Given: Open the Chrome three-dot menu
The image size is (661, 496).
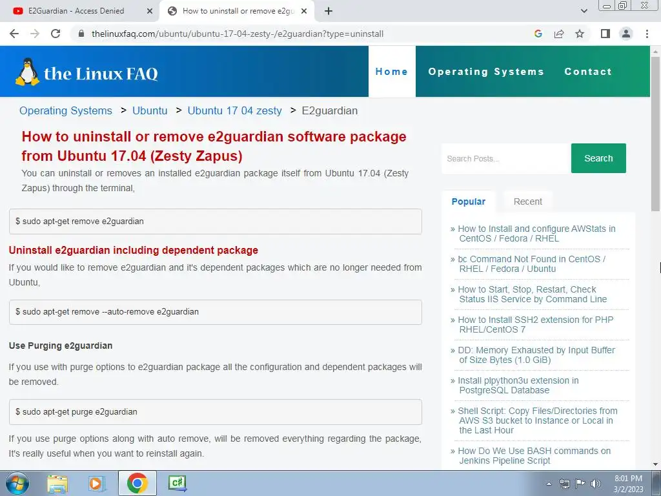Looking at the screenshot, I should click(x=647, y=34).
